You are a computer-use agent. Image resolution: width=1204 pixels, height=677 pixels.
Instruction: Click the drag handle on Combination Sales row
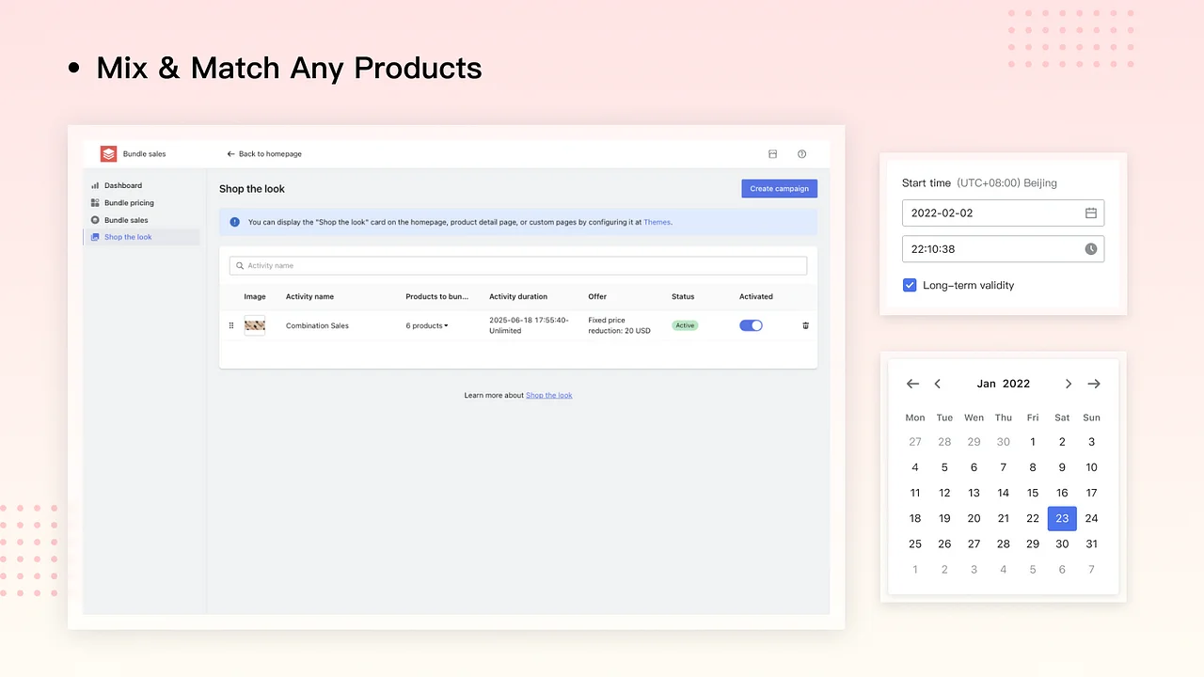pos(231,325)
